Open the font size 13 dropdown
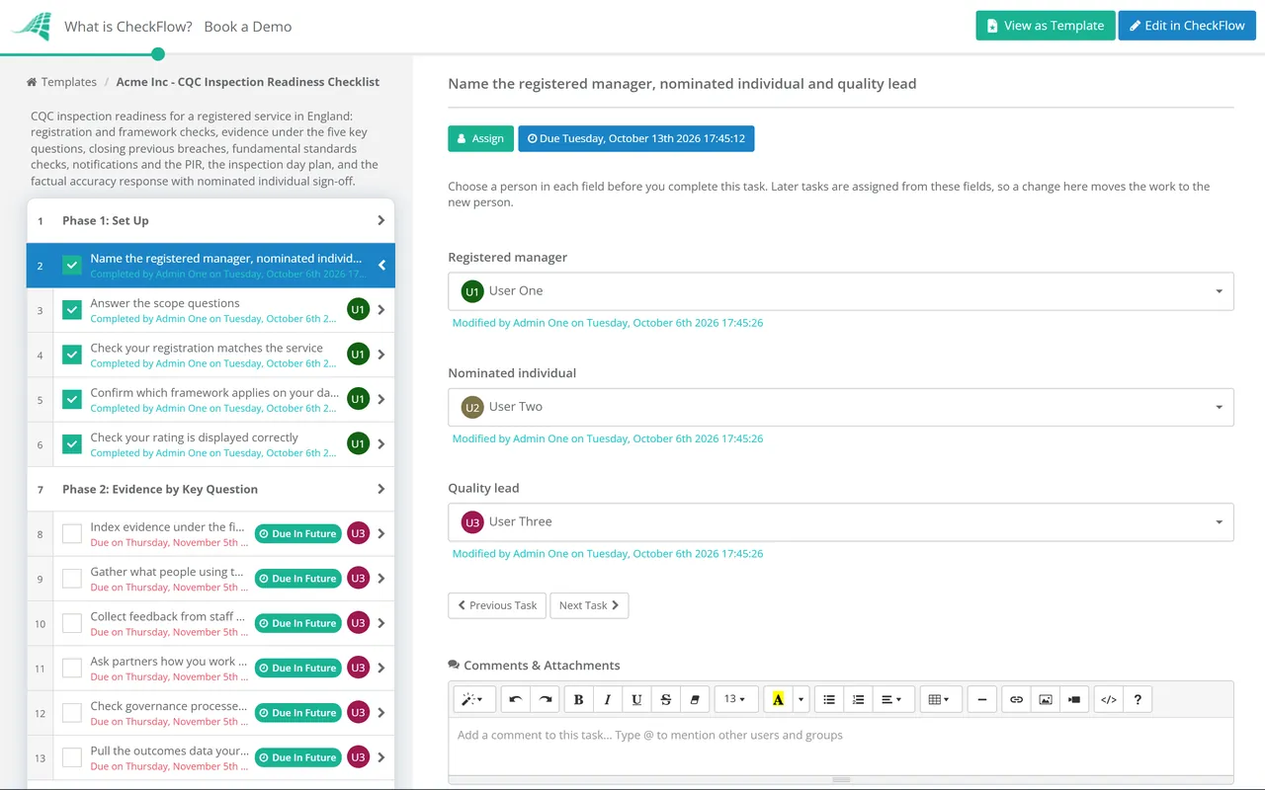The height and width of the screenshot is (790, 1265). (735, 699)
